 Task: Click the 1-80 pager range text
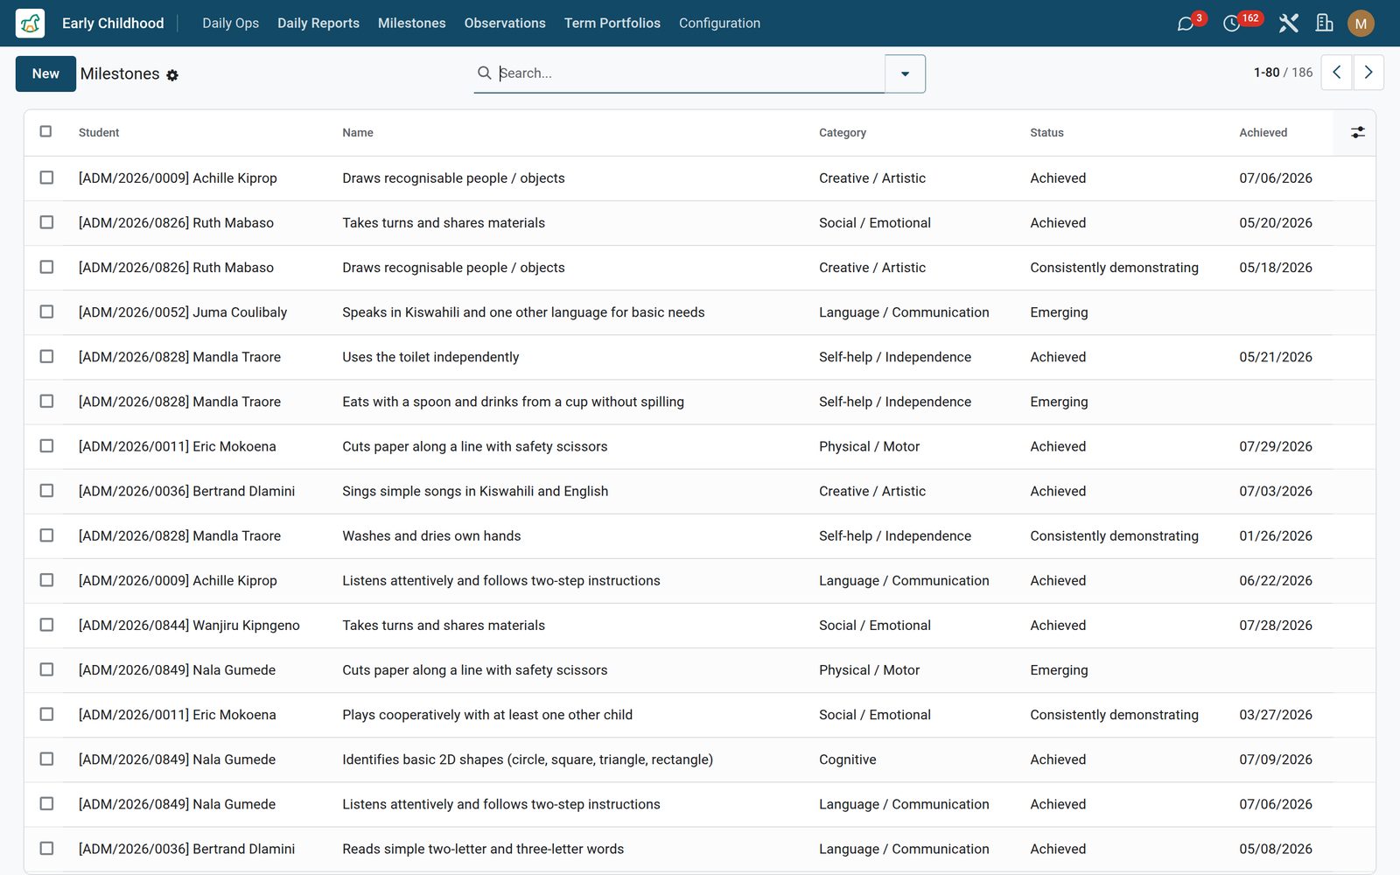pyautogui.click(x=1266, y=73)
